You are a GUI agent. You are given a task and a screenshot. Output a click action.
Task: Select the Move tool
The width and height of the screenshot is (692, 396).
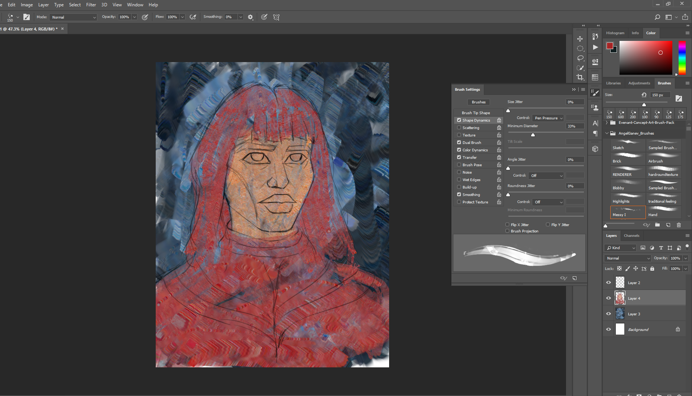(580, 39)
